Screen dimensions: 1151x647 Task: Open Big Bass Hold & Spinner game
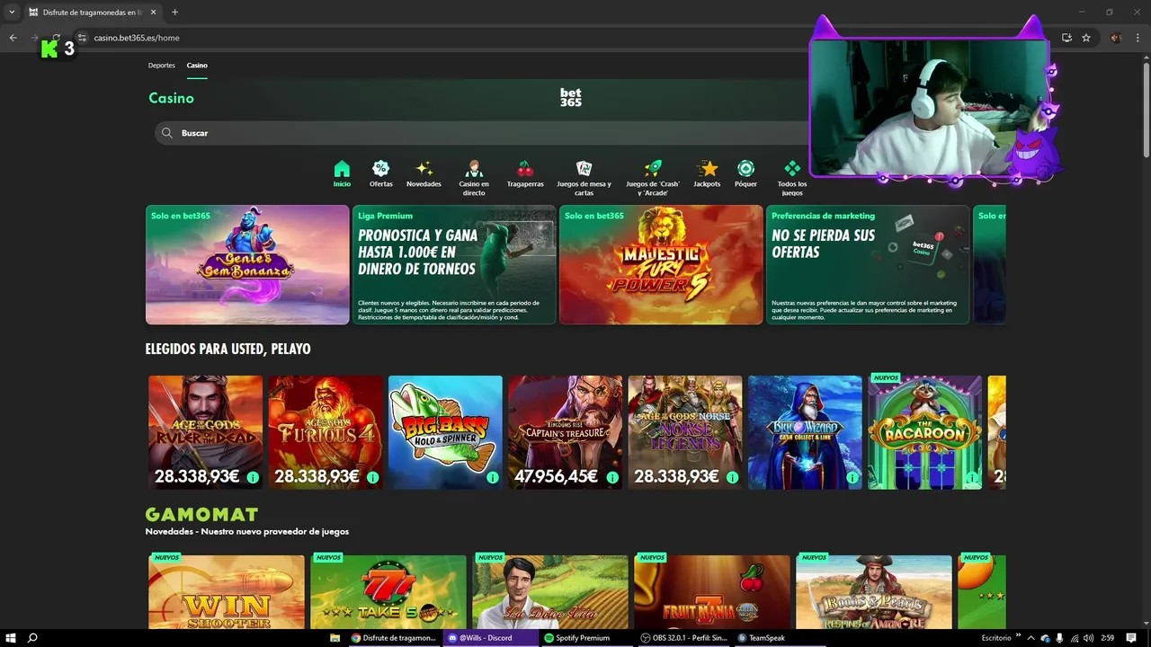[445, 432]
